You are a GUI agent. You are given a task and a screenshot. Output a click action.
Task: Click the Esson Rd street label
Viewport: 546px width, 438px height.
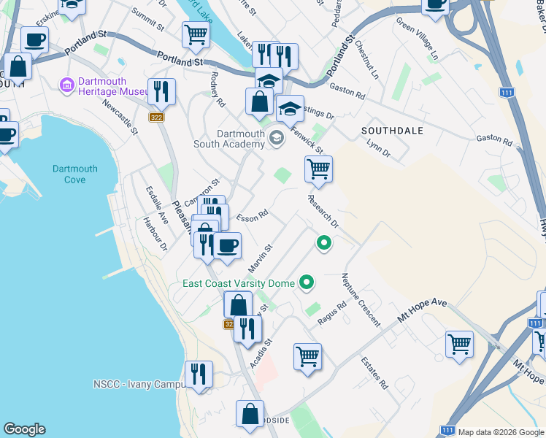point(252,215)
